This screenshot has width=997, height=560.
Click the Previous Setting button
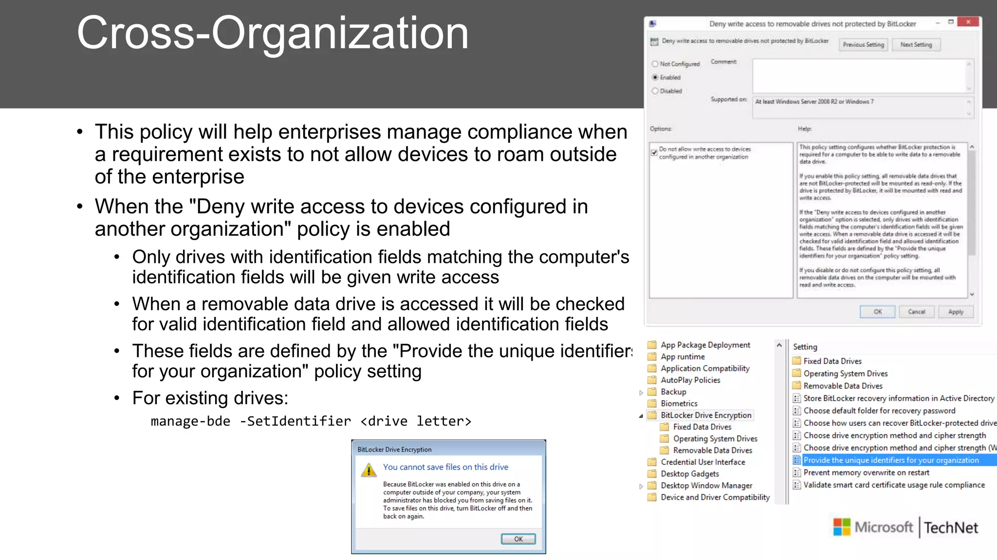coord(863,45)
